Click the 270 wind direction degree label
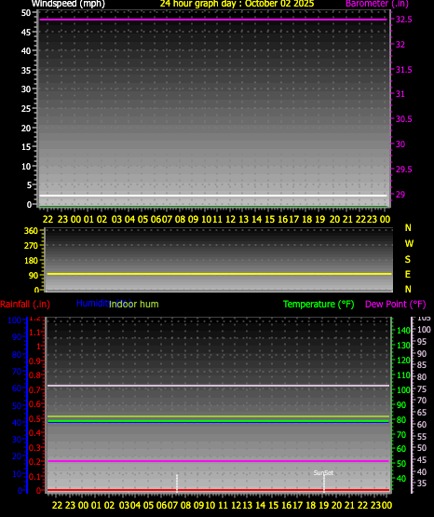Viewport: 434px width, 517px height. 31,246
